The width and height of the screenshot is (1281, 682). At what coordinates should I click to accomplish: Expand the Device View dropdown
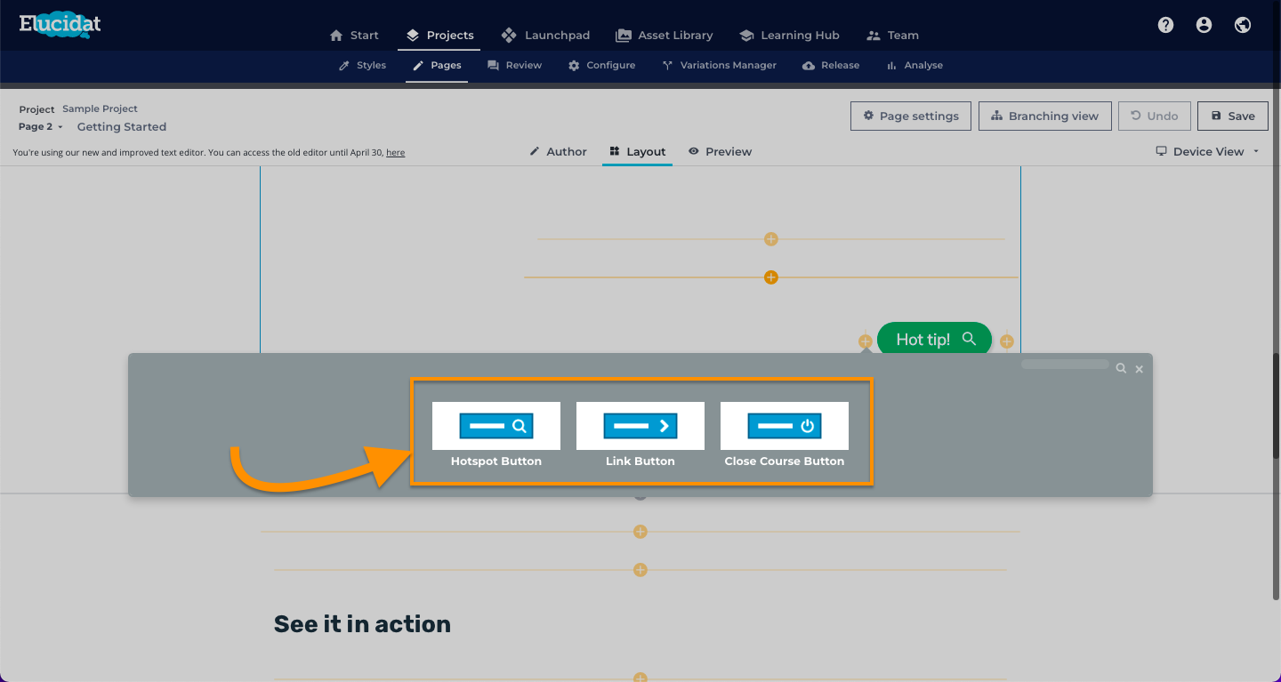click(x=1207, y=152)
